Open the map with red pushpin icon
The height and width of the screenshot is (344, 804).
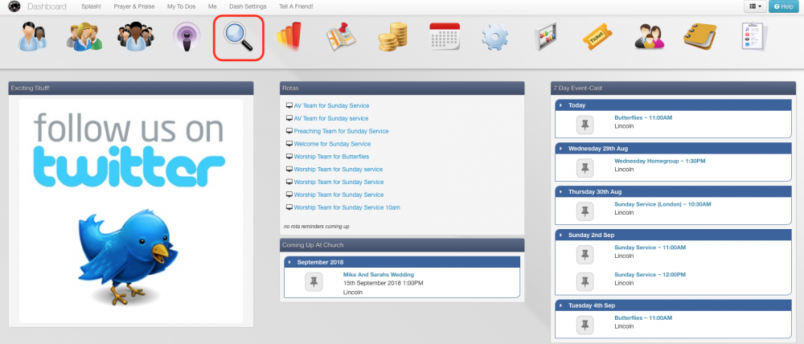click(342, 37)
